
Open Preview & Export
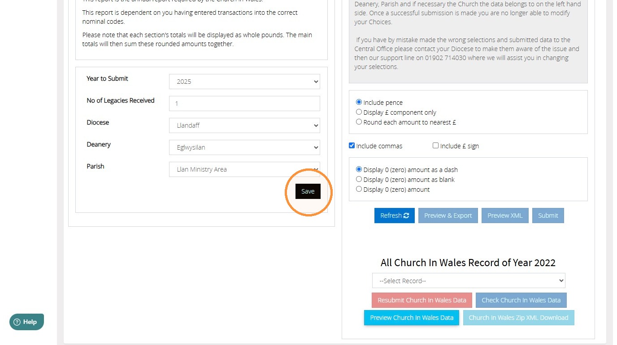pyautogui.click(x=448, y=216)
